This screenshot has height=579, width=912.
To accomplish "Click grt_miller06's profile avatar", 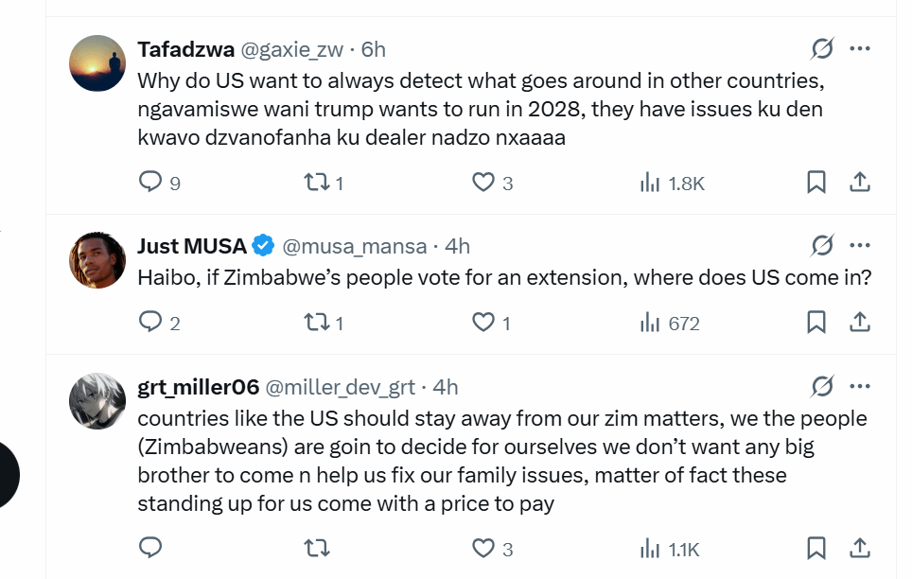I will click(x=97, y=400).
